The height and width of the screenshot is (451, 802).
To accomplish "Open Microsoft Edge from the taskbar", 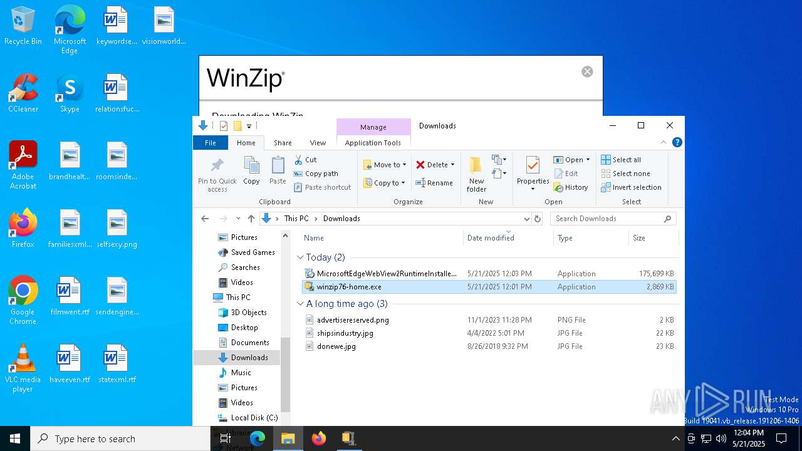I will [258, 438].
